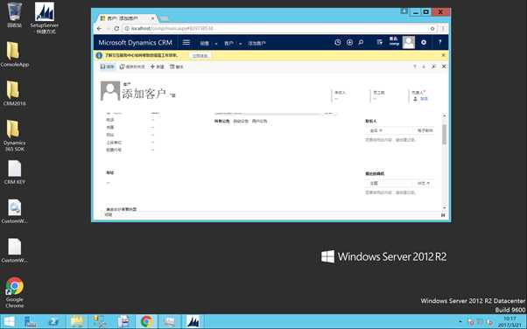Open recently viewed items clock icon
This screenshot has height=329, width=527.
tap(337, 42)
